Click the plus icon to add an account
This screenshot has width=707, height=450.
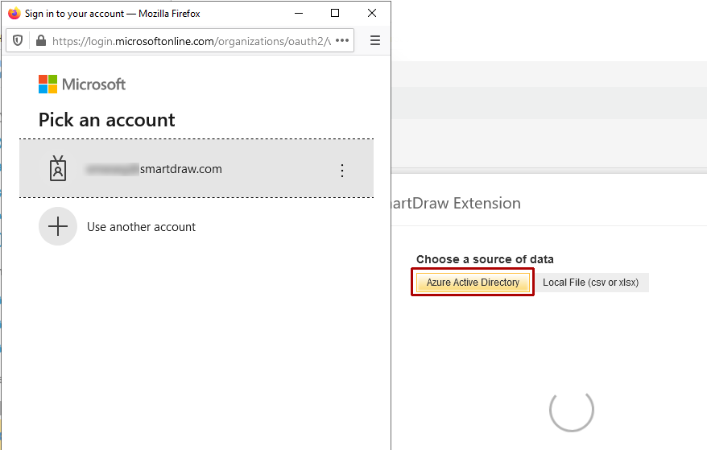pyautogui.click(x=58, y=227)
